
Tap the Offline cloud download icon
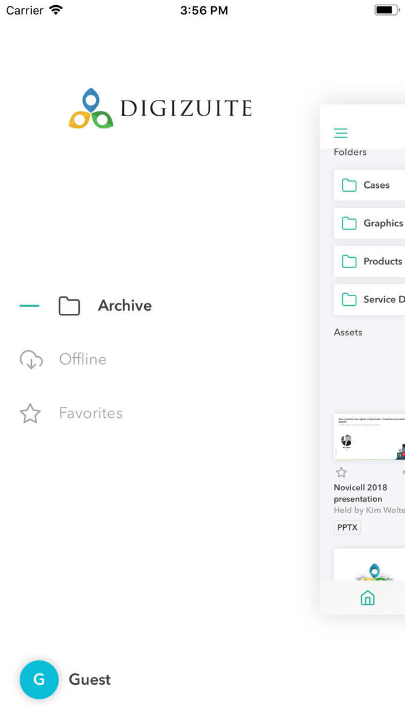[31, 360]
